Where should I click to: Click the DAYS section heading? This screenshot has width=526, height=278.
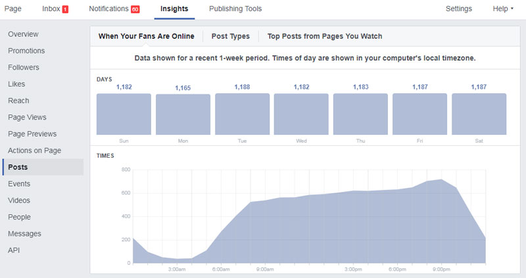point(105,80)
